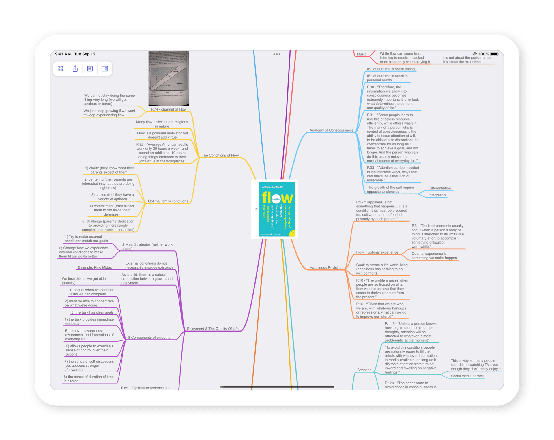Select the Optimal family conditions node
This screenshot has height=440, width=554.
[x=168, y=201]
